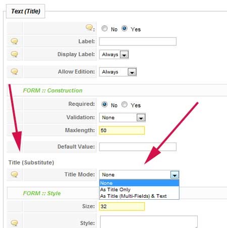Click the tooltip bubble icon beside Label
Image resolution: width=227 pixels, height=228 pixels.
coord(14,41)
